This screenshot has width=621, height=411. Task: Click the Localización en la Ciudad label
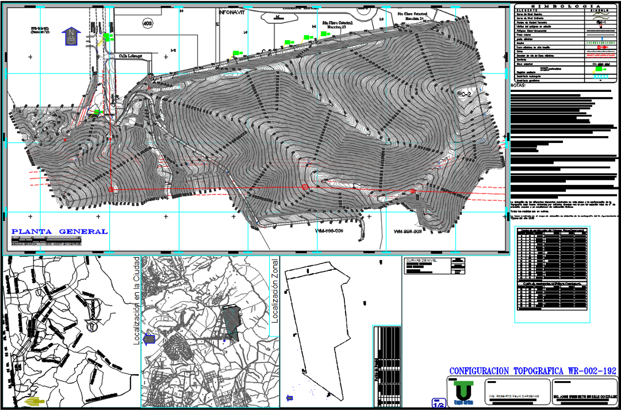click(136, 302)
